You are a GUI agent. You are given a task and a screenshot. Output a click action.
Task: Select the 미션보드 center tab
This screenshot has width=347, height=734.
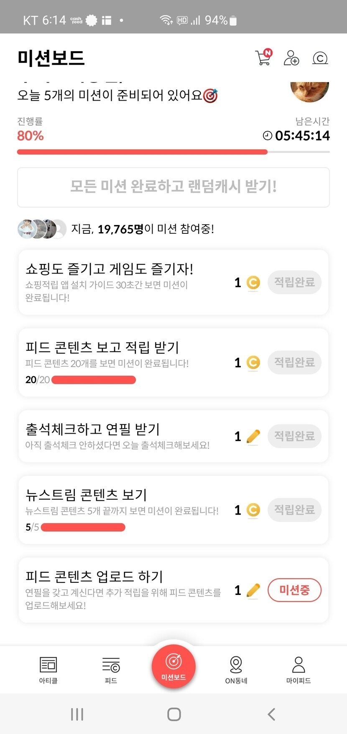[x=173, y=666]
